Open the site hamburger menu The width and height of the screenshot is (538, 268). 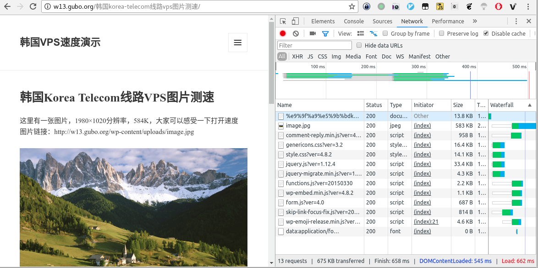coord(238,43)
